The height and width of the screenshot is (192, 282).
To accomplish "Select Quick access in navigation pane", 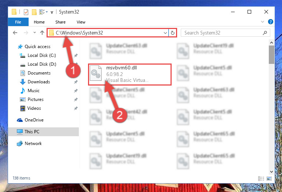I will [37, 47].
